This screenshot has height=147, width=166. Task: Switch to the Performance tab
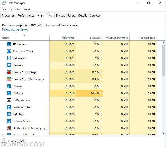pyautogui.click(x=26, y=16)
